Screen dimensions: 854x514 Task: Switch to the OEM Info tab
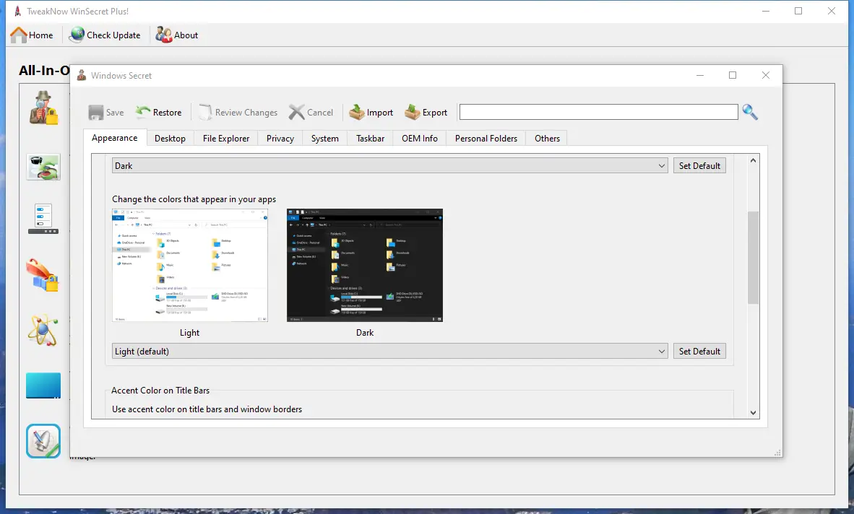[x=419, y=139]
